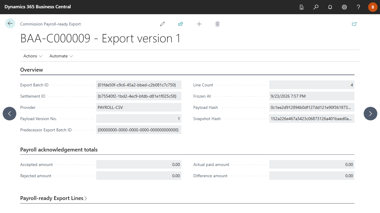Go back using the back arrow
The height and width of the screenshot is (213, 380).
tap(10, 23)
